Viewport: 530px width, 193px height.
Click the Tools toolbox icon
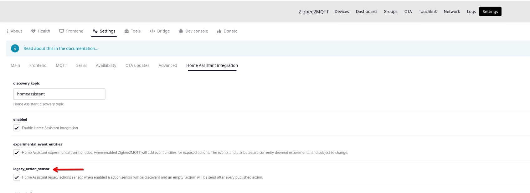click(x=126, y=31)
